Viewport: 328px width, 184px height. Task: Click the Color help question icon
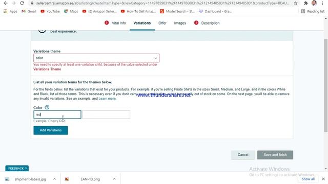click(47, 107)
